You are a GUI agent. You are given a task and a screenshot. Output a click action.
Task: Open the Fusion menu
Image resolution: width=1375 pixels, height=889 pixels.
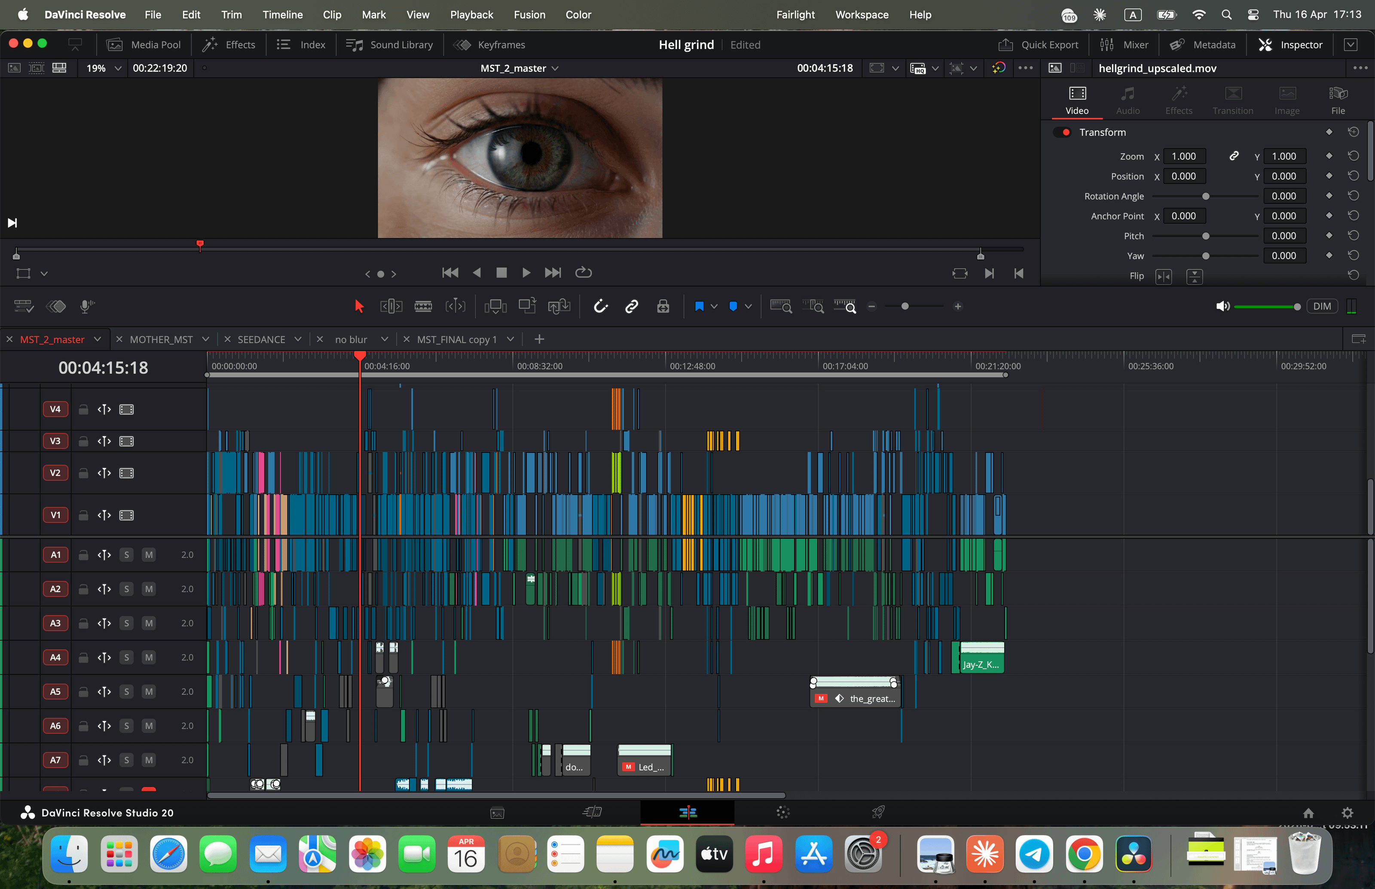pos(529,15)
